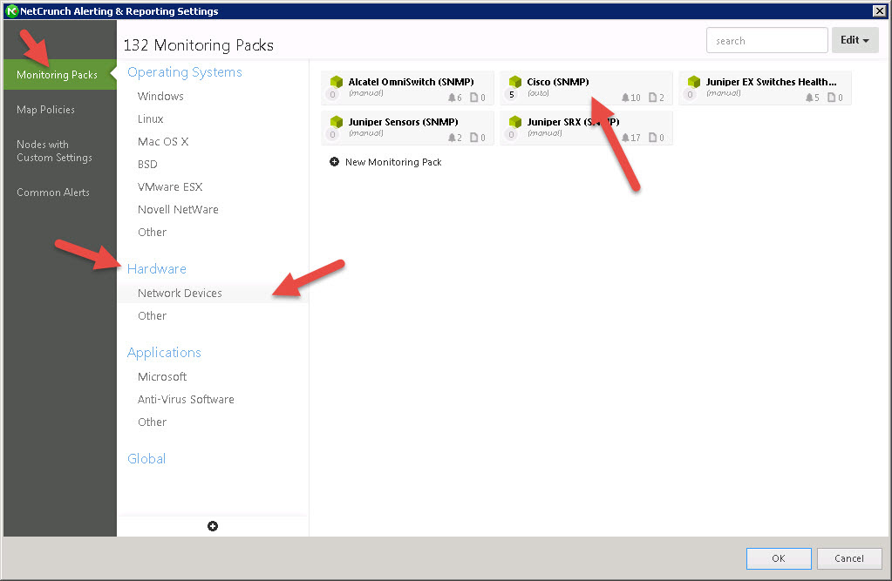This screenshot has height=581, width=892.
Task: Select Anti-Virus Software under Applications
Action: click(x=186, y=400)
